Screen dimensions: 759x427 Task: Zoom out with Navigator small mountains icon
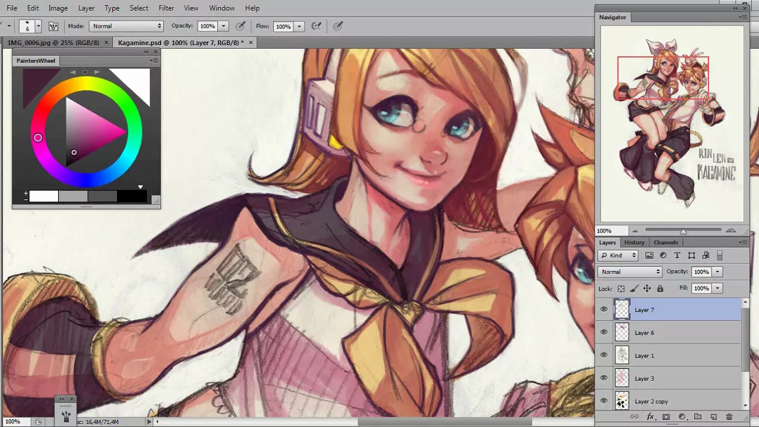pos(635,231)
